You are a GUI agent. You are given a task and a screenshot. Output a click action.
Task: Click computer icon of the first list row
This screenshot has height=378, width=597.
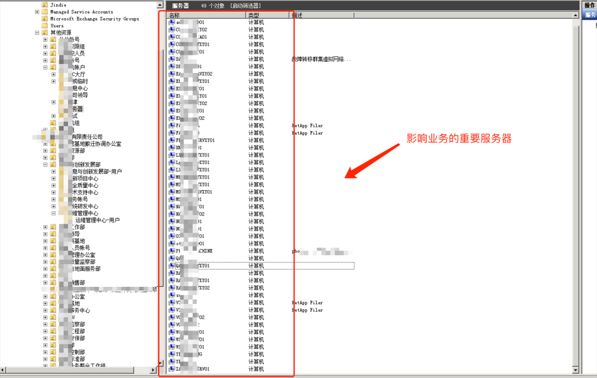point(172,22)
